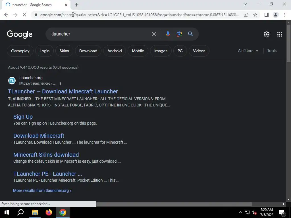Open search Tools

272,51
